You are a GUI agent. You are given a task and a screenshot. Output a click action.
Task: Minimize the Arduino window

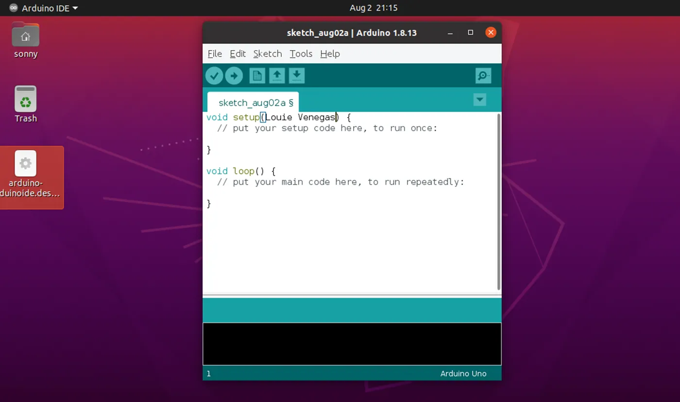[x=450, y=33]
